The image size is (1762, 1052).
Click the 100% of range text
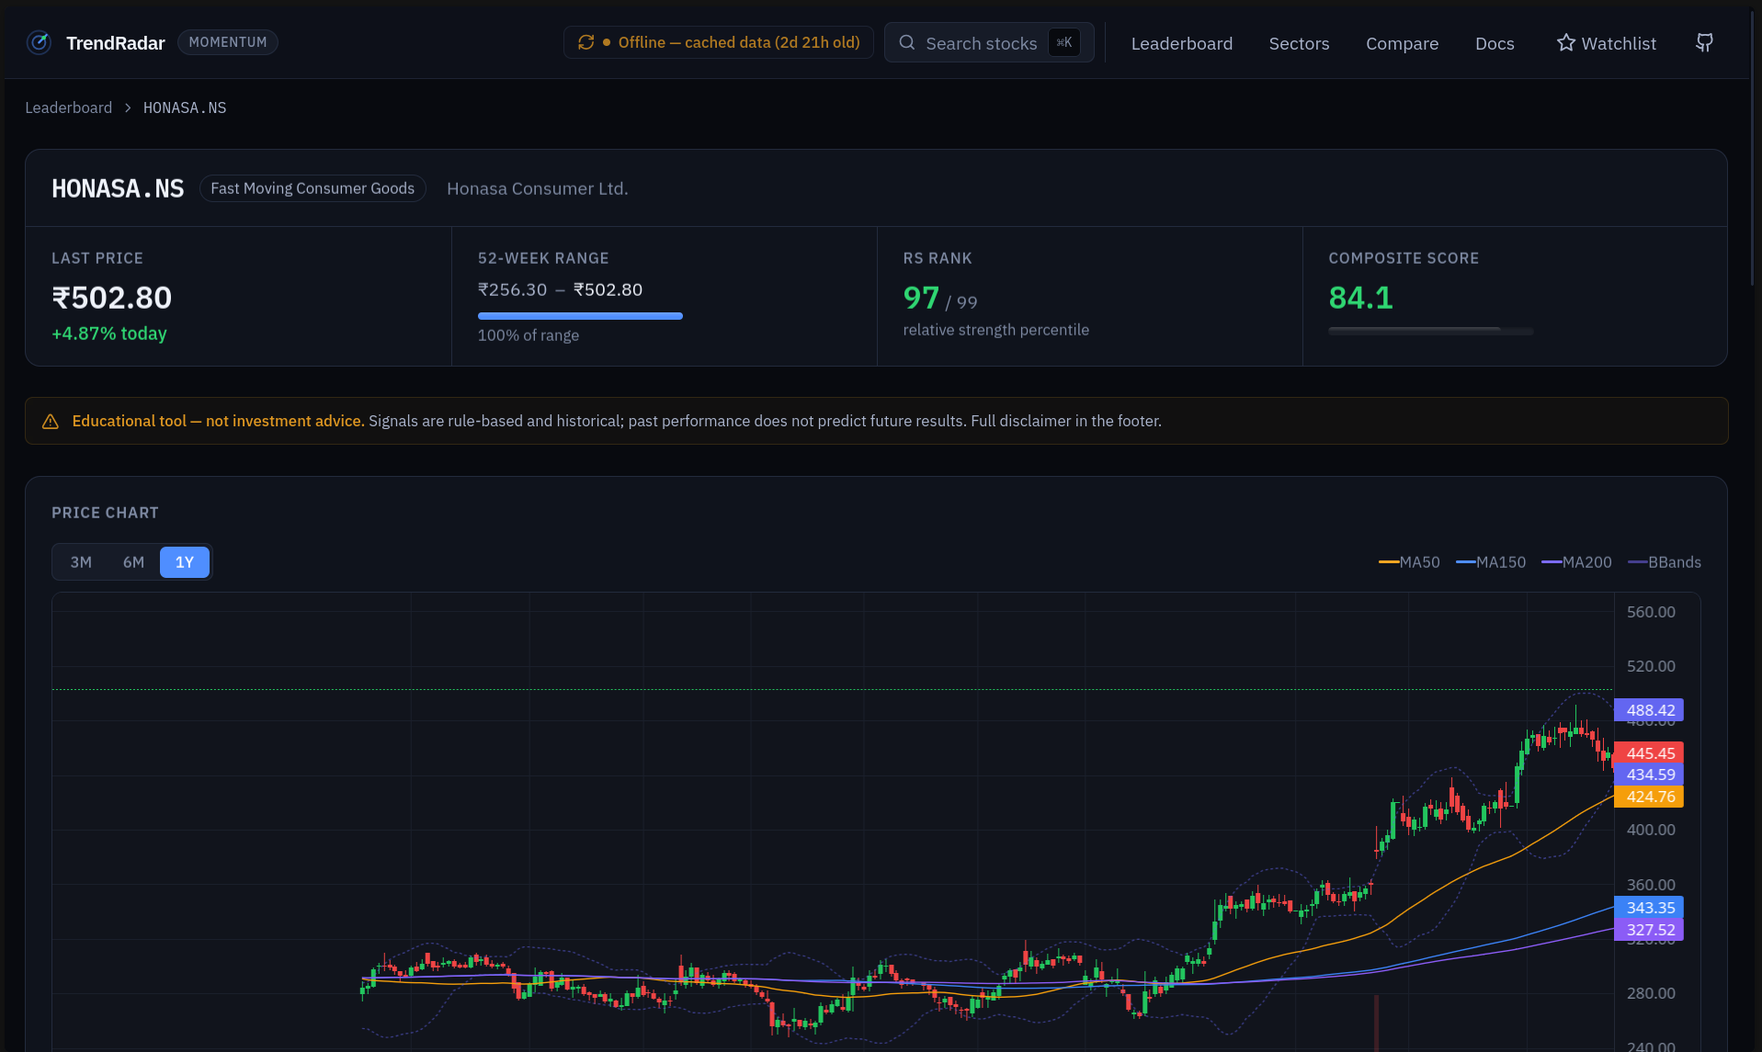pos(529,335)
